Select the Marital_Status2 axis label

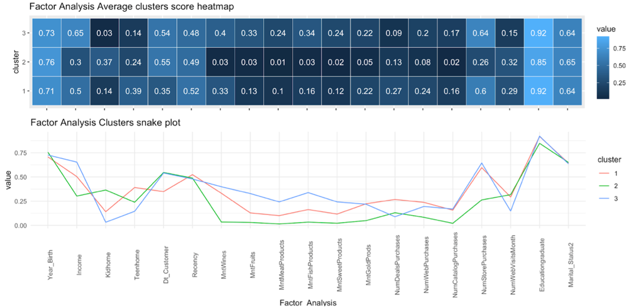coord(571,265)
